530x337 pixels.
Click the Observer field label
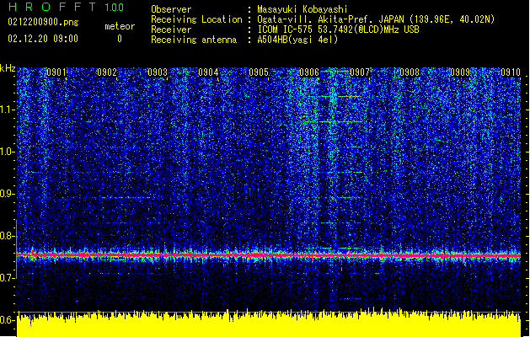[171, 9]
